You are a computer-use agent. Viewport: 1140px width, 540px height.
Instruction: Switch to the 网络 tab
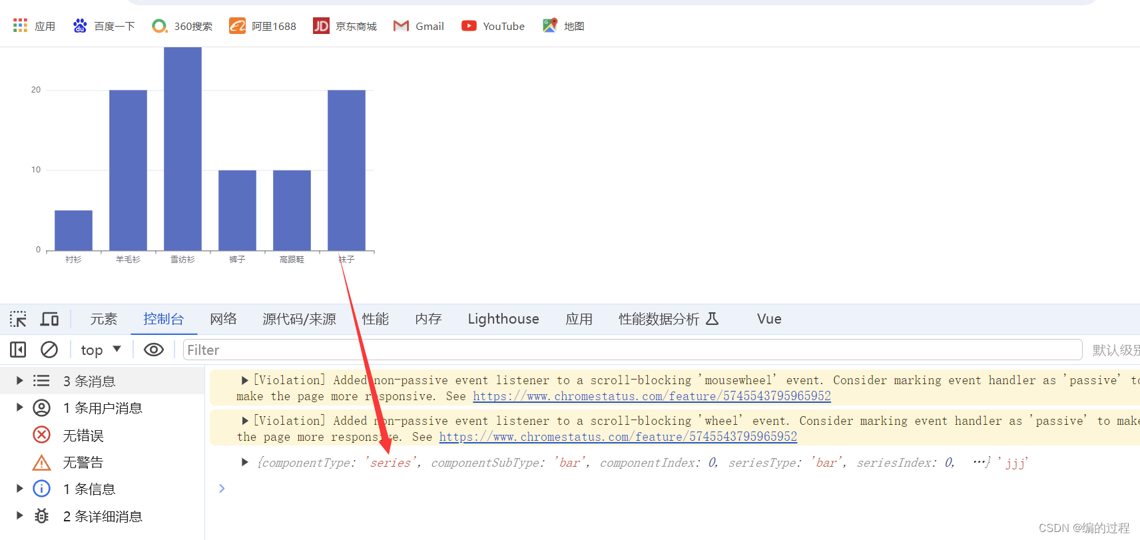pos(224,319)
